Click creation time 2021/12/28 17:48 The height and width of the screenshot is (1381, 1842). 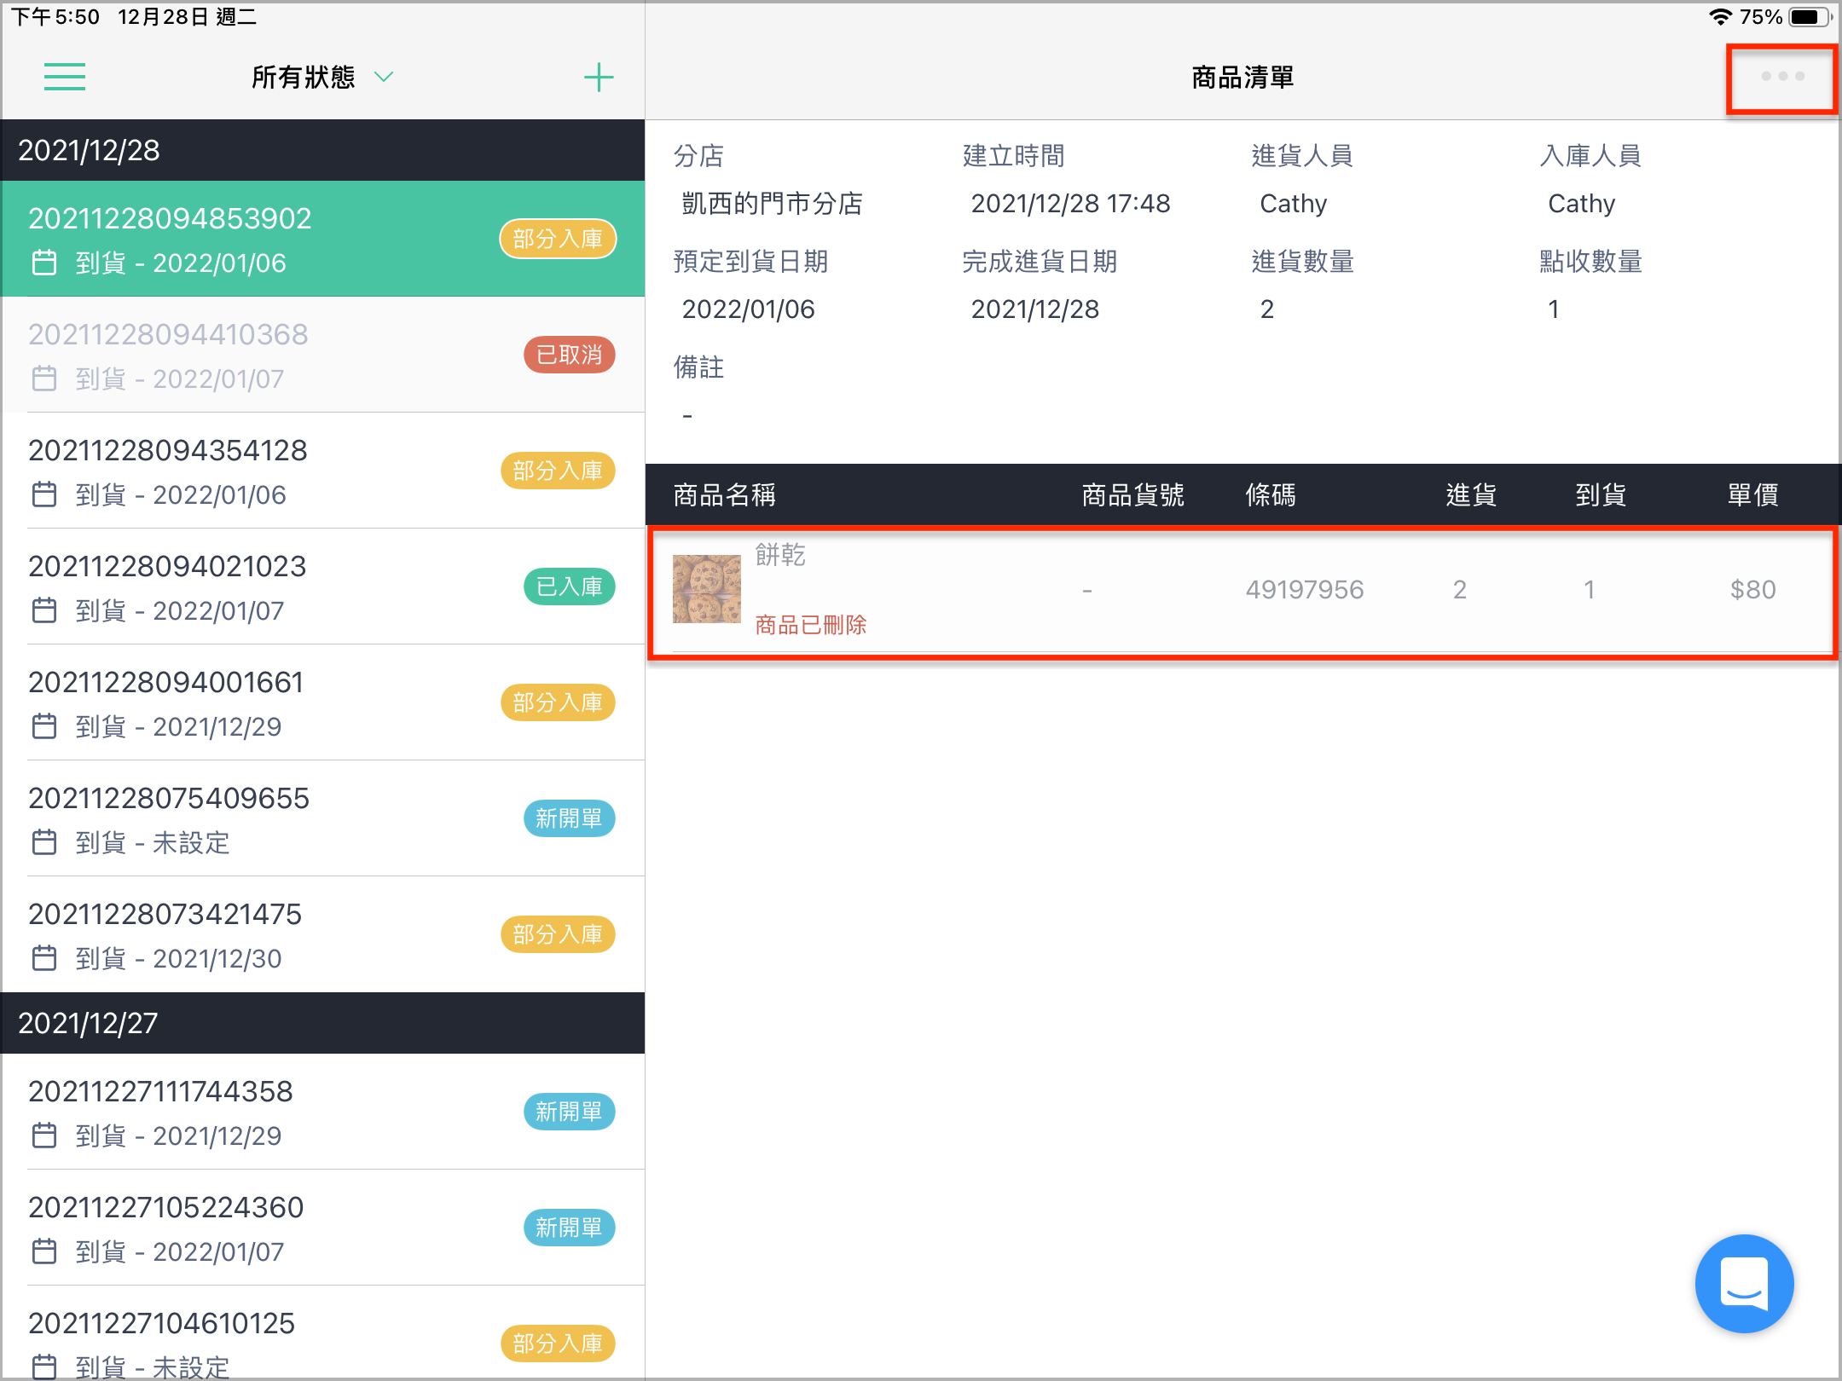point(1070,203)
